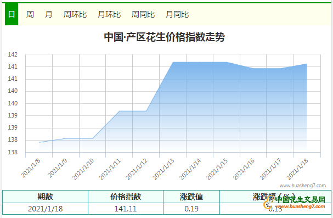Switch to the 周 weekly tab

point(30,14)
